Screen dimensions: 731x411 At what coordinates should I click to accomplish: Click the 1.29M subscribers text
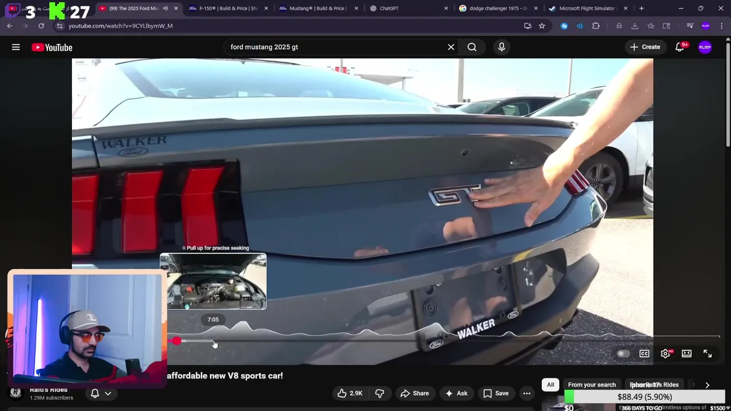(51, 398)
